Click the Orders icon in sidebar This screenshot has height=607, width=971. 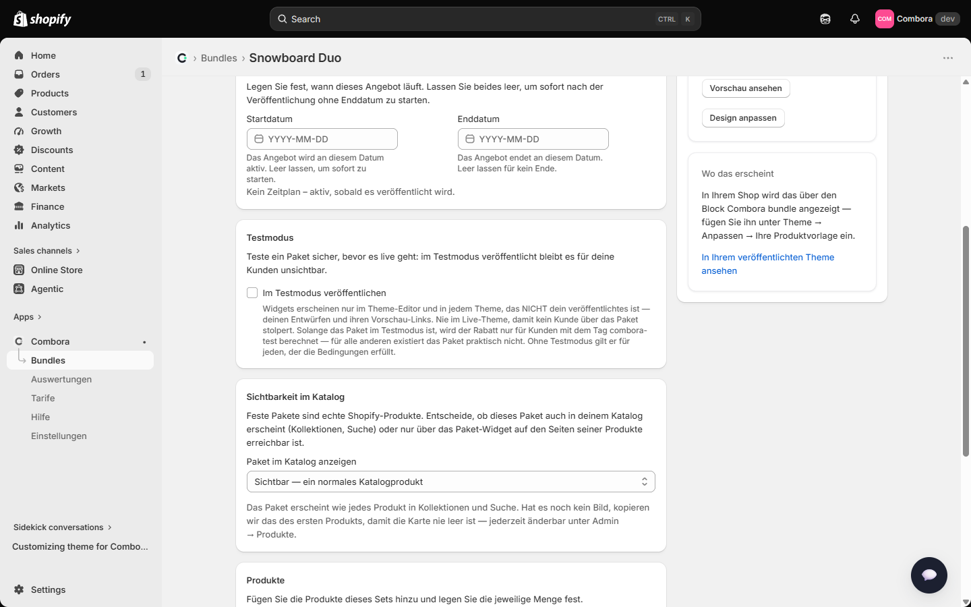pos(19,74)
